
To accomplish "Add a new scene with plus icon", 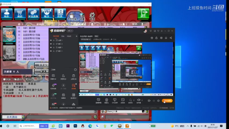I will click(x=76, y=36).
